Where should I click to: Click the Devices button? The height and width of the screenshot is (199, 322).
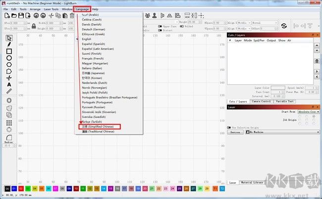coord(235,132)
